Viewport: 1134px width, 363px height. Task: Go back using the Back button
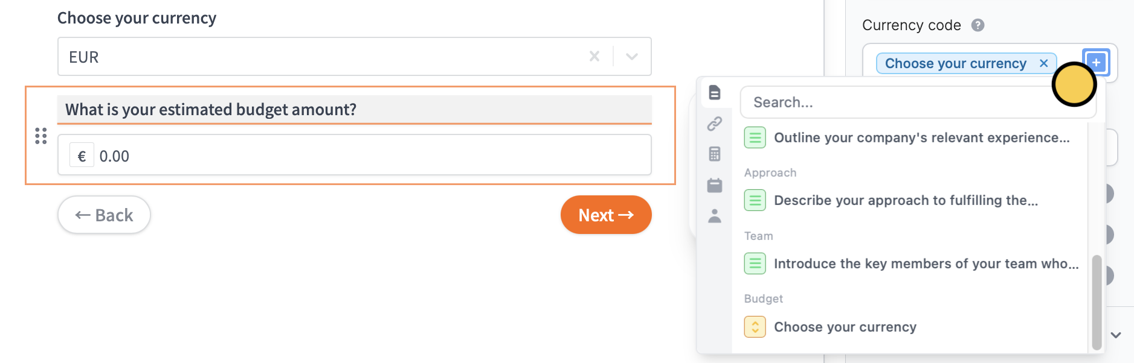coord(104,215)
